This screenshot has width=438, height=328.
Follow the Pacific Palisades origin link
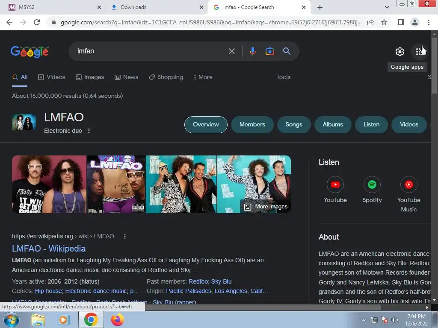[x=189, y=291]
